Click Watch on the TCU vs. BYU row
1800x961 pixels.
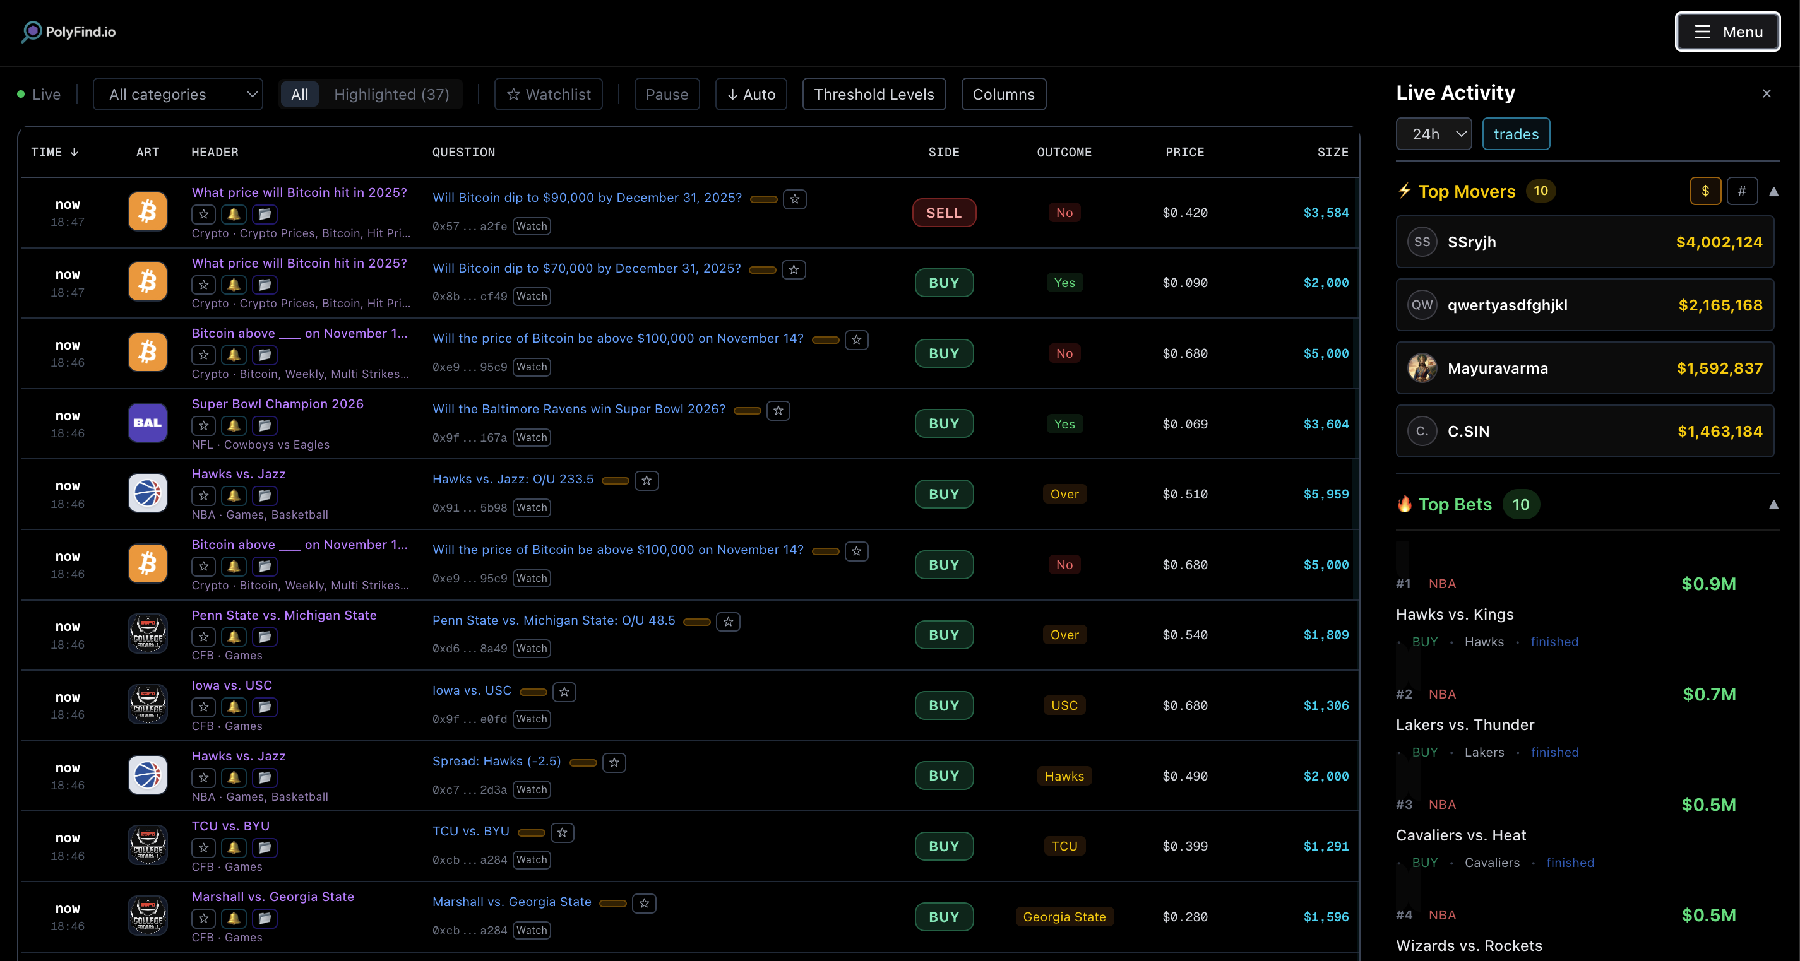coord(531,861)
